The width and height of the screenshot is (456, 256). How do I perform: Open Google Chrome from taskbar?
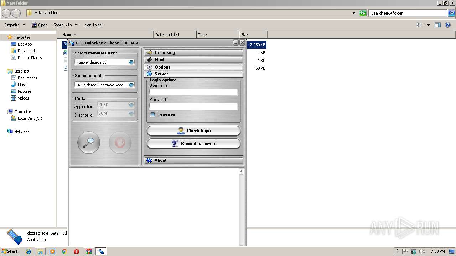click(64, 251)
